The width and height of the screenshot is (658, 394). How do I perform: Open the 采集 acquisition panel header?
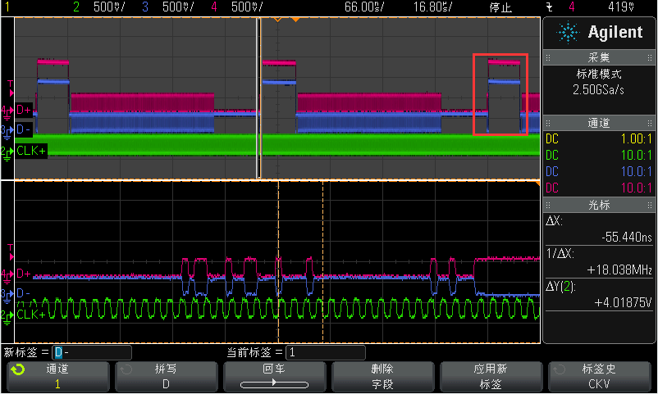[x=599, y=58]
